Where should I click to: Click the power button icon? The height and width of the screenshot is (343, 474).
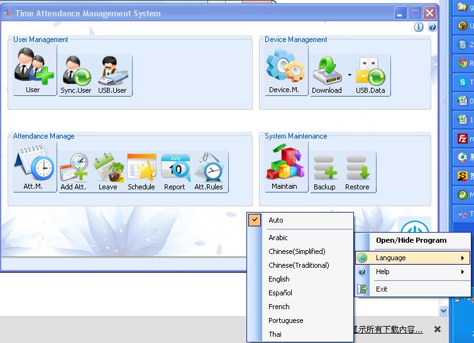[415, 226]
